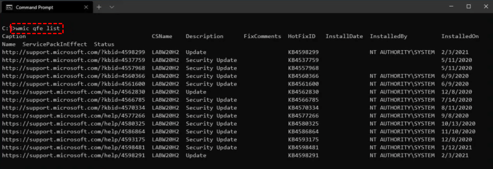Click KB4593175 hotfix entry
The height and width of the screenshot is (169, 493).
coord(303,140)
